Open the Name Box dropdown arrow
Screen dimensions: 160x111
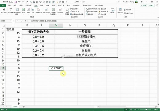tap(11, 21)
